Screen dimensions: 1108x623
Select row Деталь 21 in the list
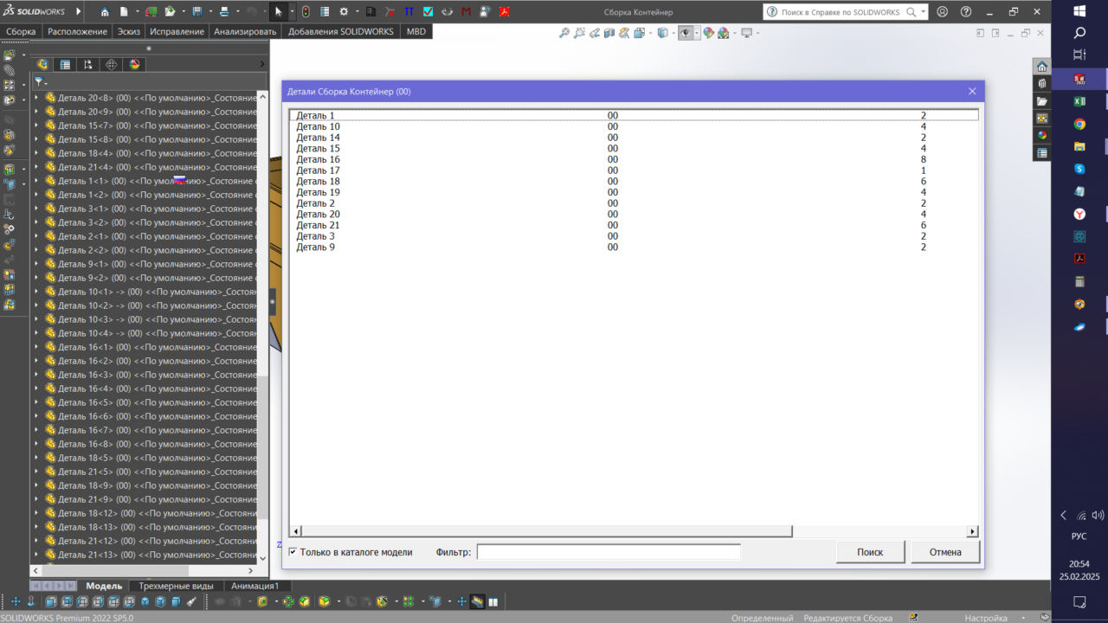coord(634,225)
